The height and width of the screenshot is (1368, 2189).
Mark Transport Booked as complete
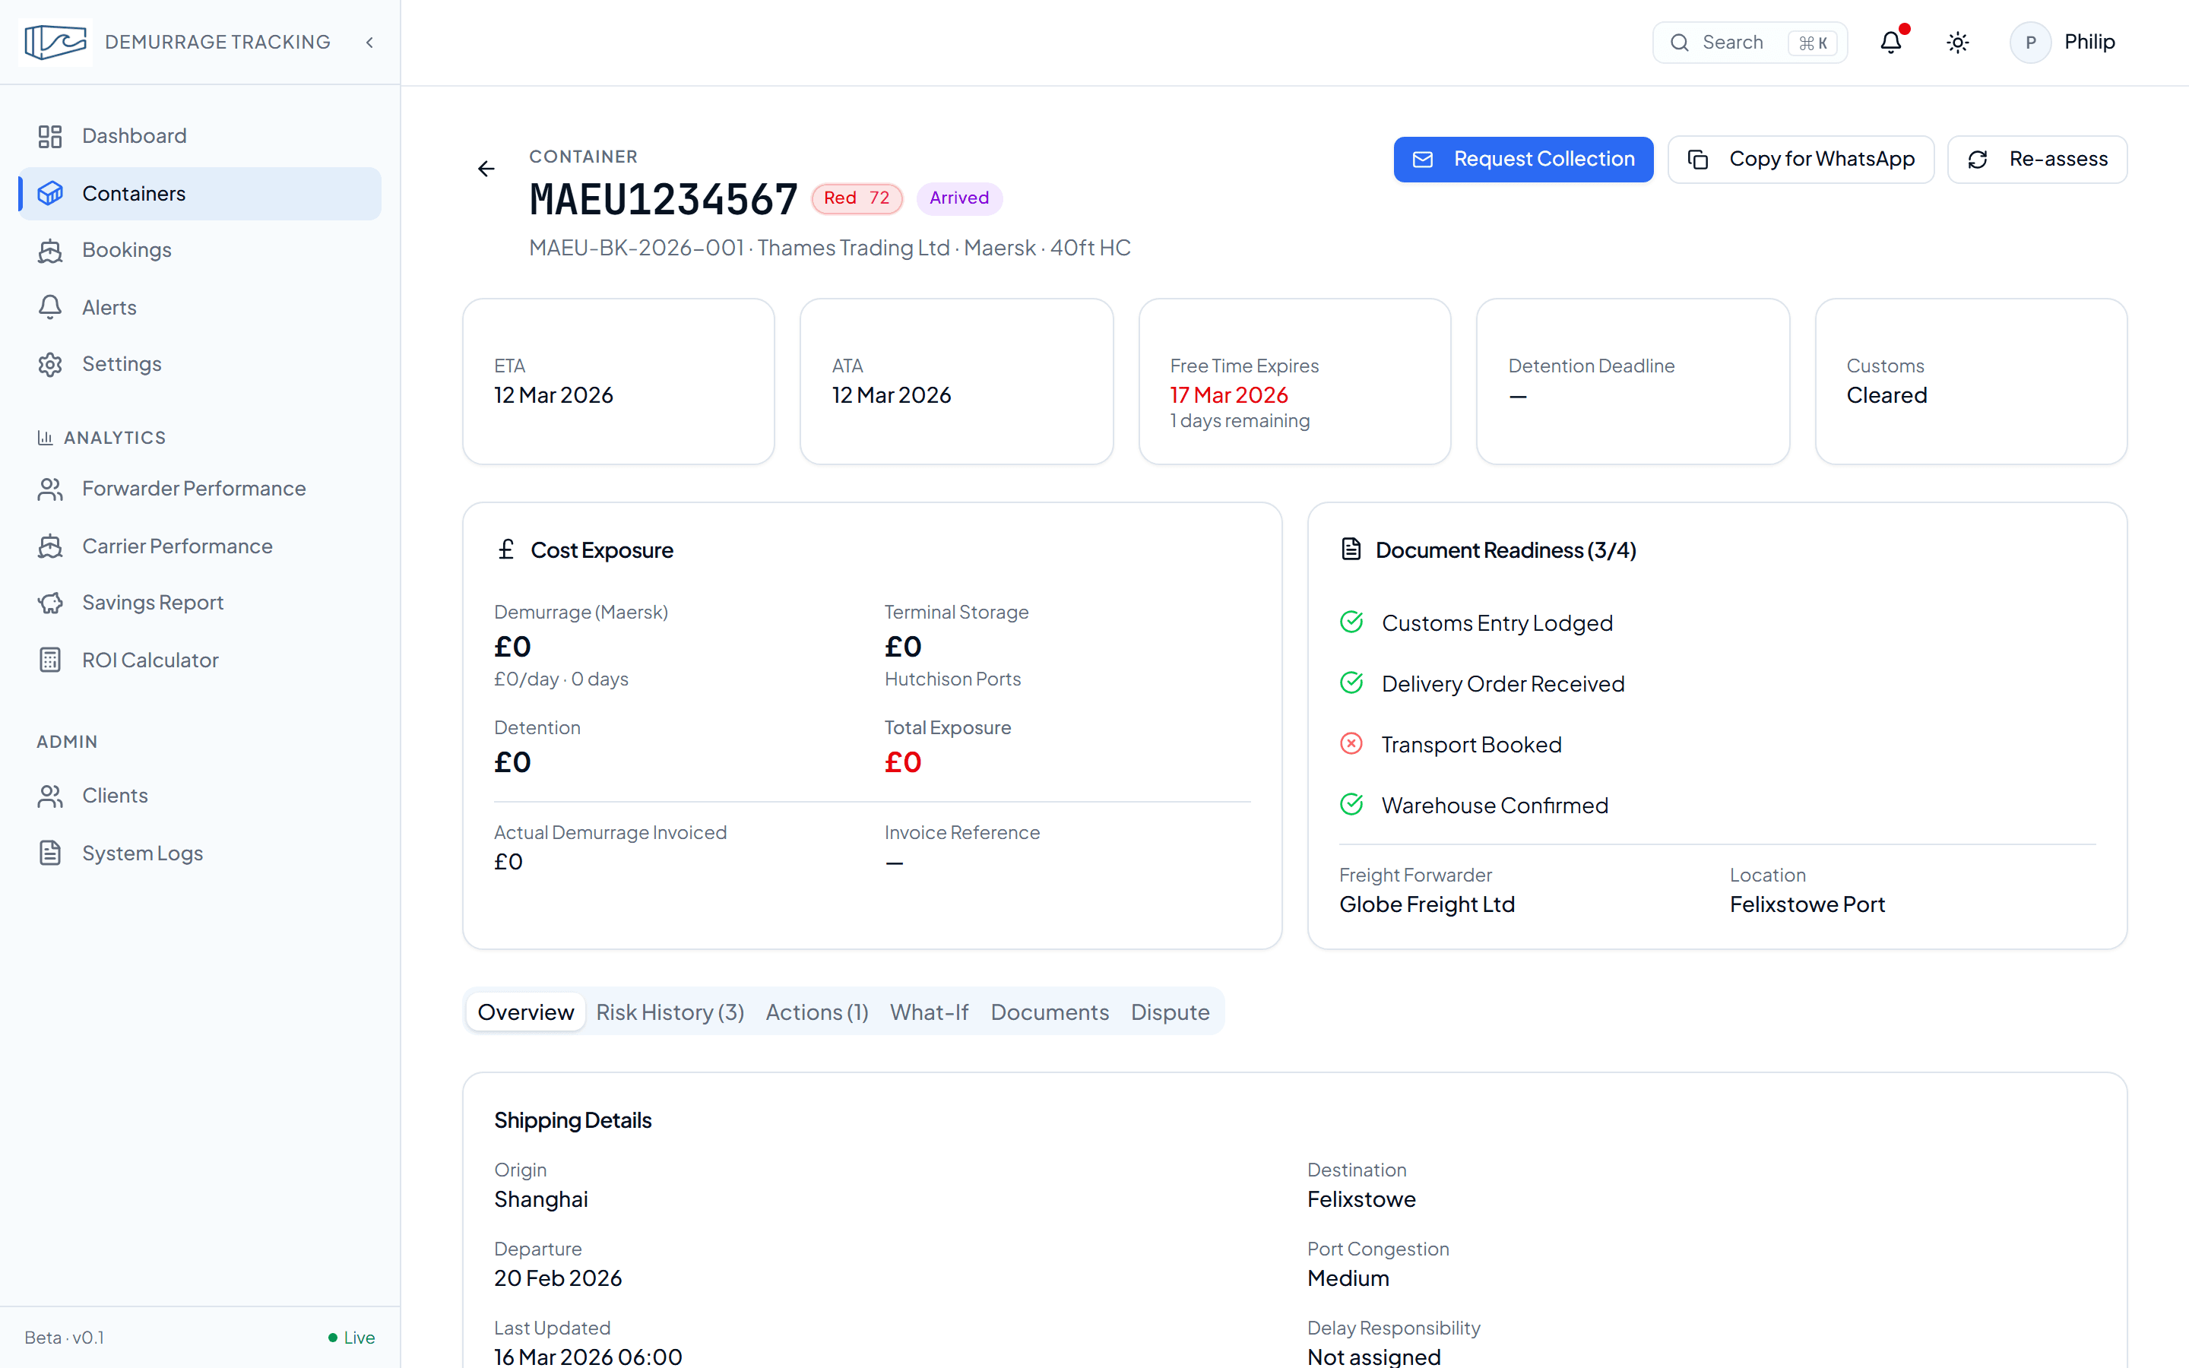[x=1351, y=744]
